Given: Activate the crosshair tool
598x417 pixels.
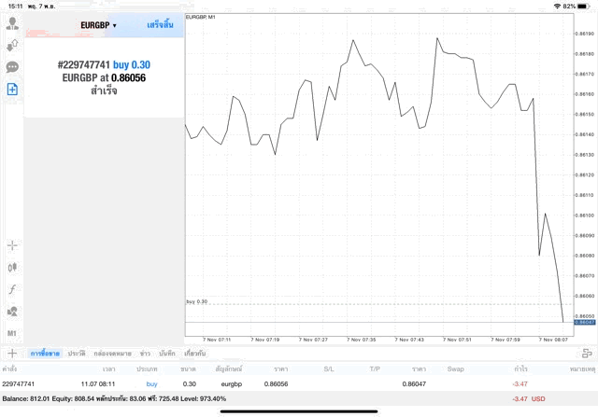Looking at the screenshot, I should [x=12, y=245].
